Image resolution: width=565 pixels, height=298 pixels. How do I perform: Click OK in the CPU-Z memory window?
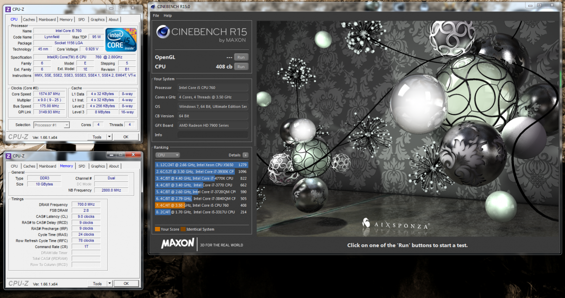(x=126, y=284)
